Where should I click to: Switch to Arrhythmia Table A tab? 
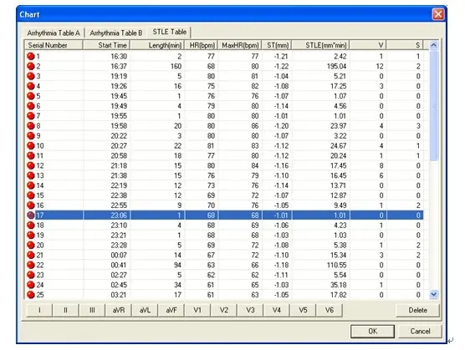coord(54,33)
